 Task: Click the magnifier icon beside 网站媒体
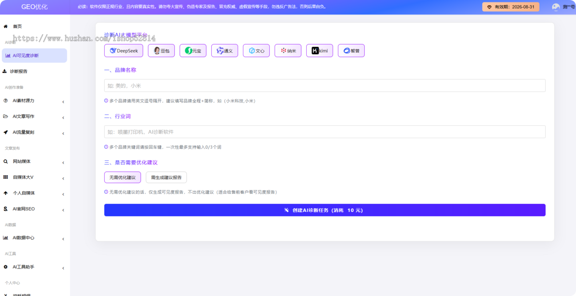pyautogui.click(x=6, y=162)
